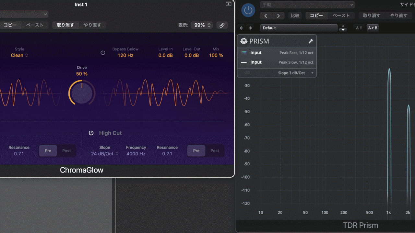Click the ChromaGlow plugin name label
The image size is (415, 233).
point(82,170)
